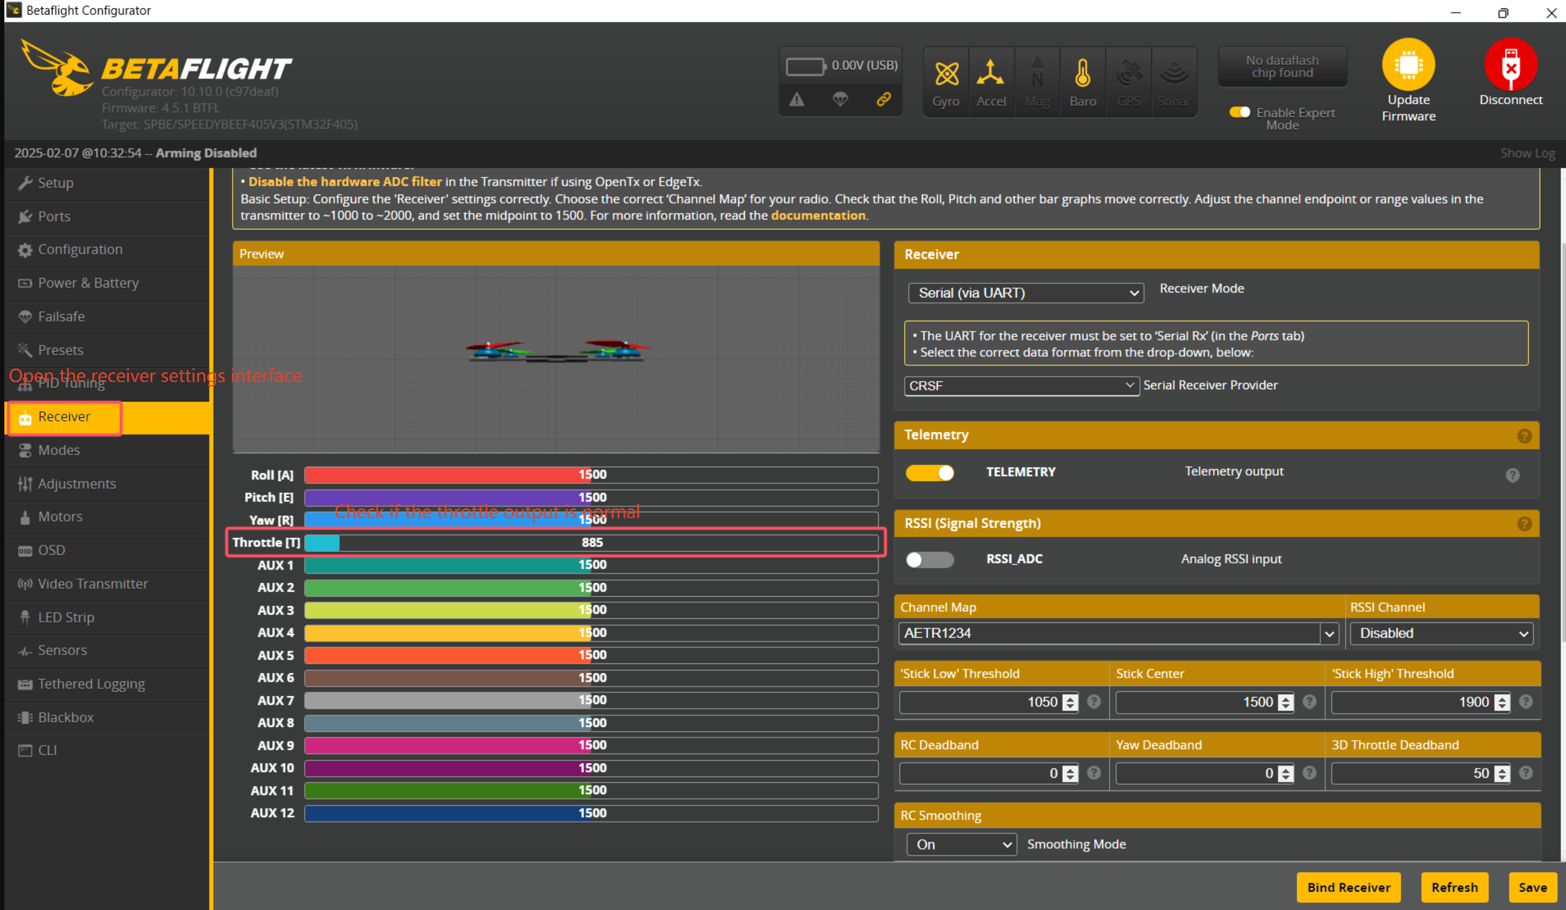Image resolution: width=1566 pixels, height=910 pixels.
Task: Click the Save button
Action: pos(1533,887)
